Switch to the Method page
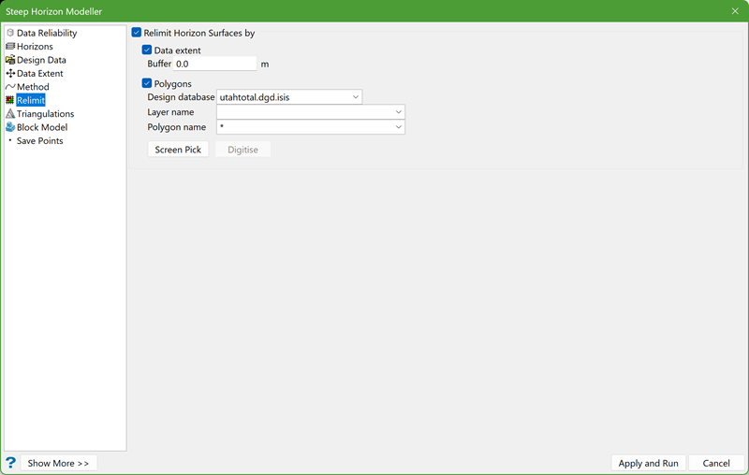The image size is (749, 475). point(33,87)
